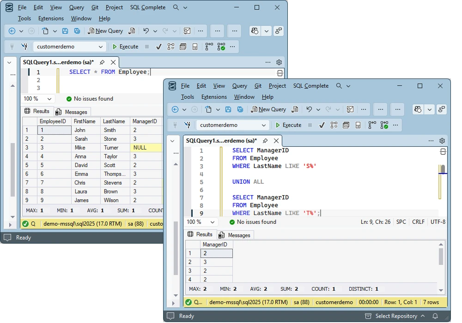This screenshot has width=462, height=323.
Task: Click editor settings gear, front window
Action: 442,141
